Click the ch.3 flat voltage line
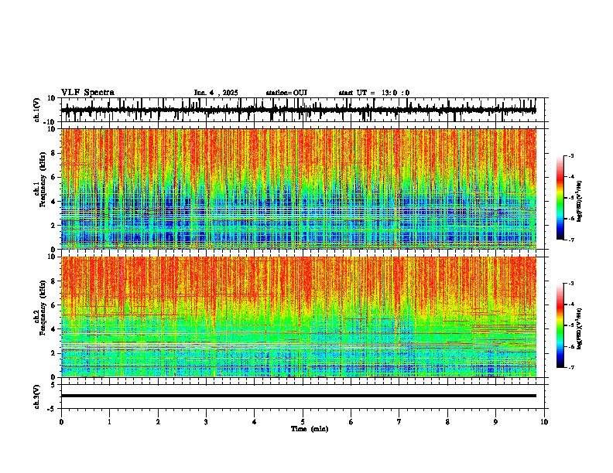Image resolution: width=613 pixels, height=473 pixels. [x=299, y=396]
